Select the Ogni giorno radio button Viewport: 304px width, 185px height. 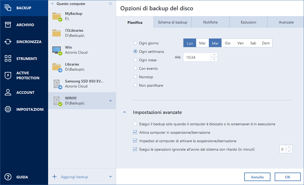135,43
